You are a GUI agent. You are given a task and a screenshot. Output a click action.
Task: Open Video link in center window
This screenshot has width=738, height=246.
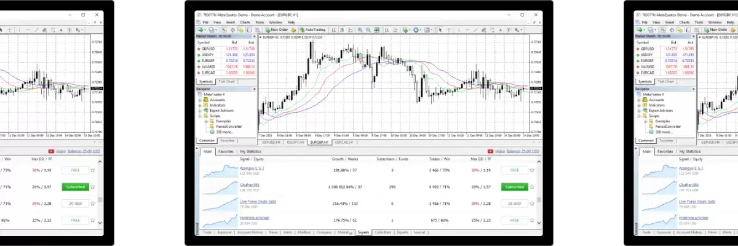(499, 151)
